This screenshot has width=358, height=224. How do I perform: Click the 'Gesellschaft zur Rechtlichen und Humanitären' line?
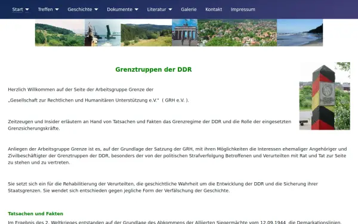pyautogui.click(x=98, y=100)
